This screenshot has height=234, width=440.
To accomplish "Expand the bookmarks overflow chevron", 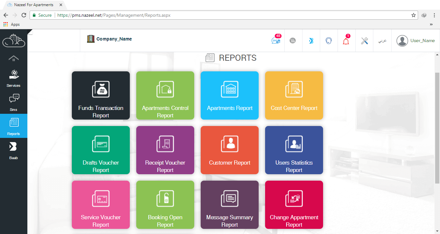I will (431, 24).
